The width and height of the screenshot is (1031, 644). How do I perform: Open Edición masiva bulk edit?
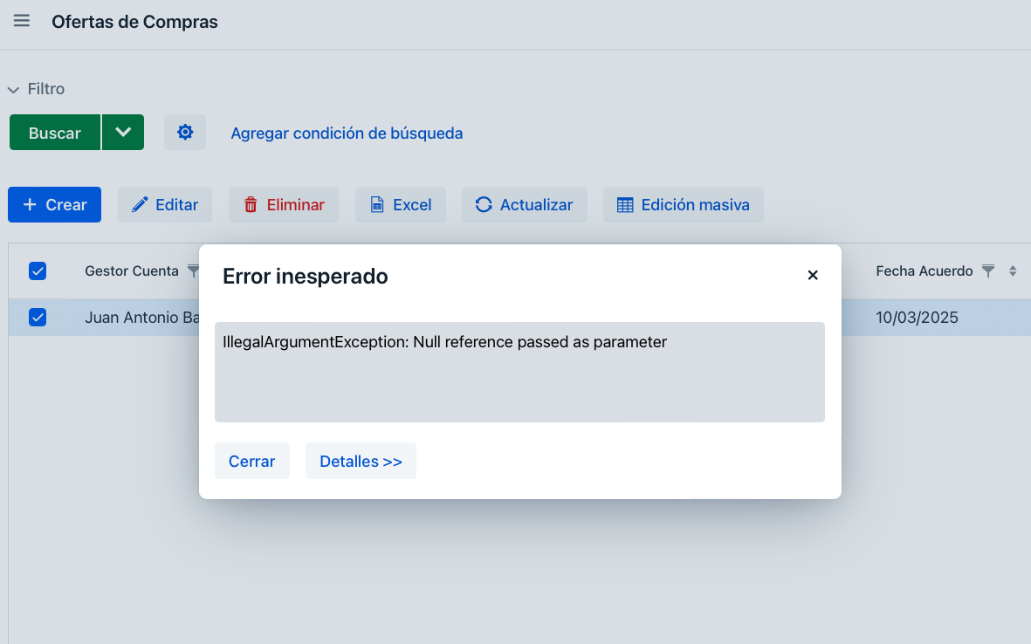click(684, 204)
